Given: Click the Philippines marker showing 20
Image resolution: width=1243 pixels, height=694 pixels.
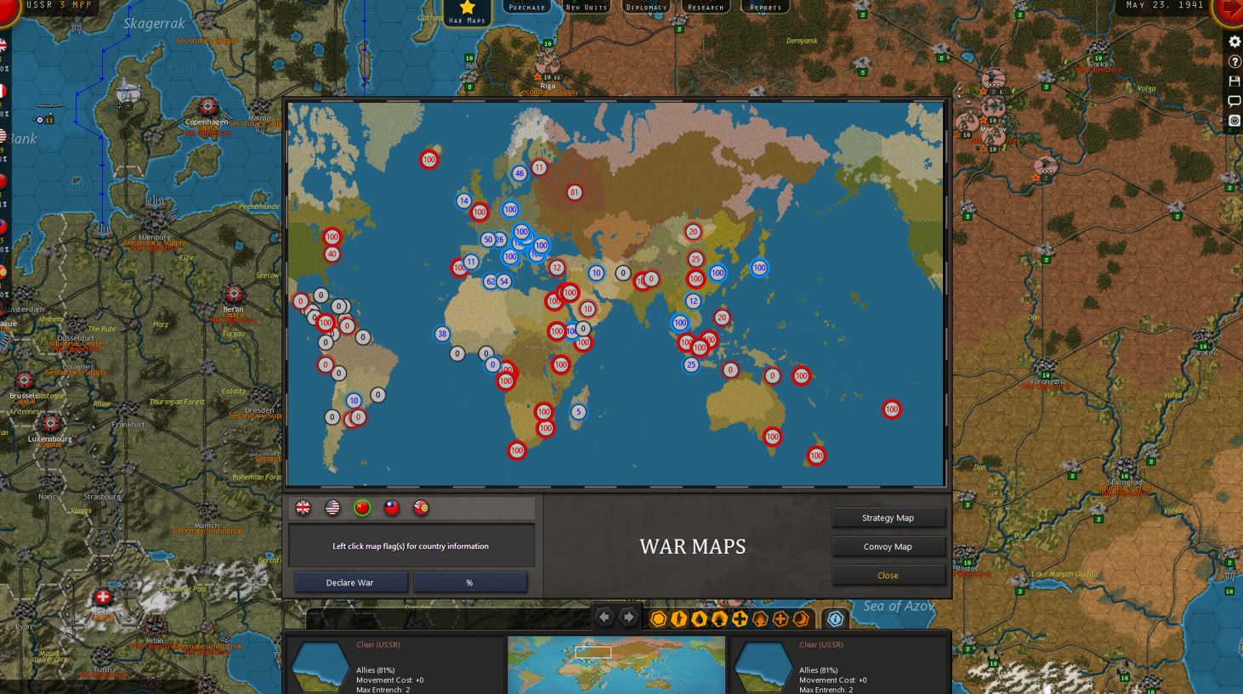Looking at the screenshot, I should click(722, 318).
